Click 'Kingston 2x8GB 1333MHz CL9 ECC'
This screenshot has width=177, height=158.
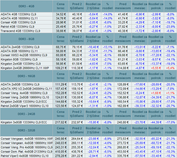(x=24, y=102)
